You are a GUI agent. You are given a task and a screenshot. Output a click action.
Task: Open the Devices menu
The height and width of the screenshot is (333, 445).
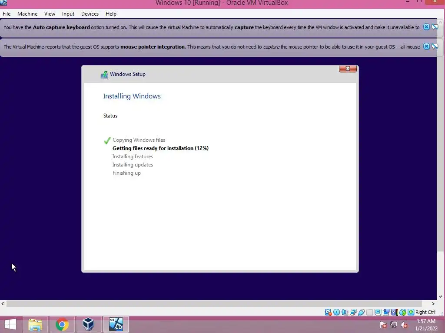[90, 13]
